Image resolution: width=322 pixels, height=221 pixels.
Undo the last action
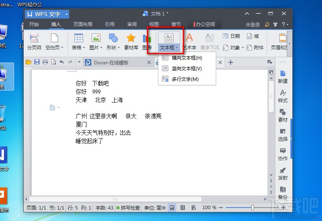coord(62,62)
